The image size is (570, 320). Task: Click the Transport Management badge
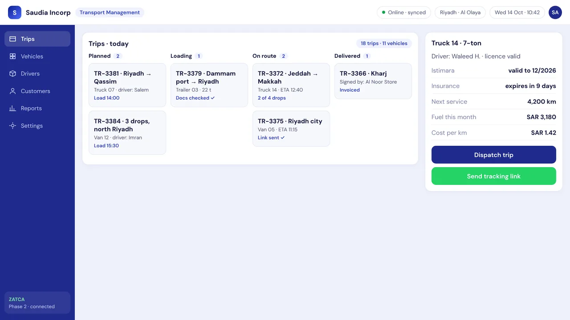(x=110, y=12)
